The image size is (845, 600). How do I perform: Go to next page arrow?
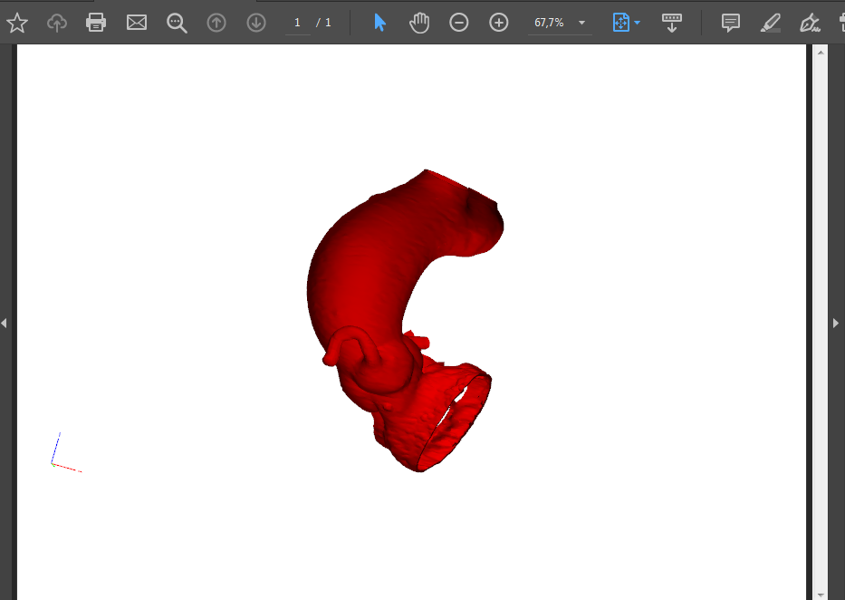256,23
